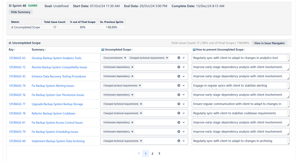
Task: Clear all selections in STORAGE-43 row
Action: (179, 76)
